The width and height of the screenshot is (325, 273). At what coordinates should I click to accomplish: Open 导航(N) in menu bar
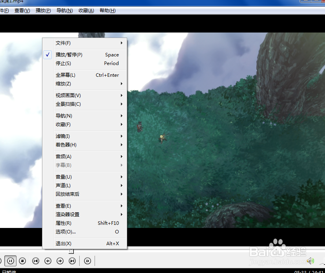click(x=65, y=11)
